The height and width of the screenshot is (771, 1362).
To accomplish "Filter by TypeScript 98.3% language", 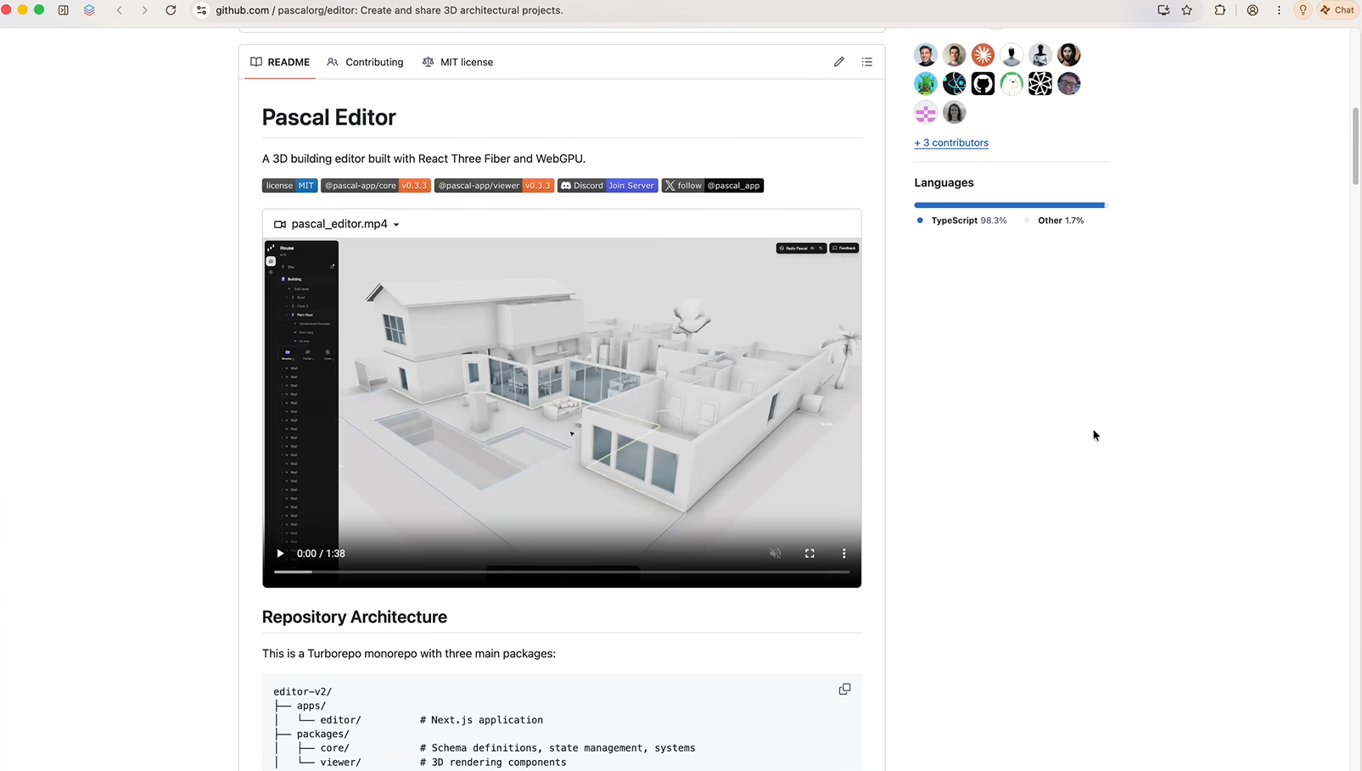I will 961,221.
